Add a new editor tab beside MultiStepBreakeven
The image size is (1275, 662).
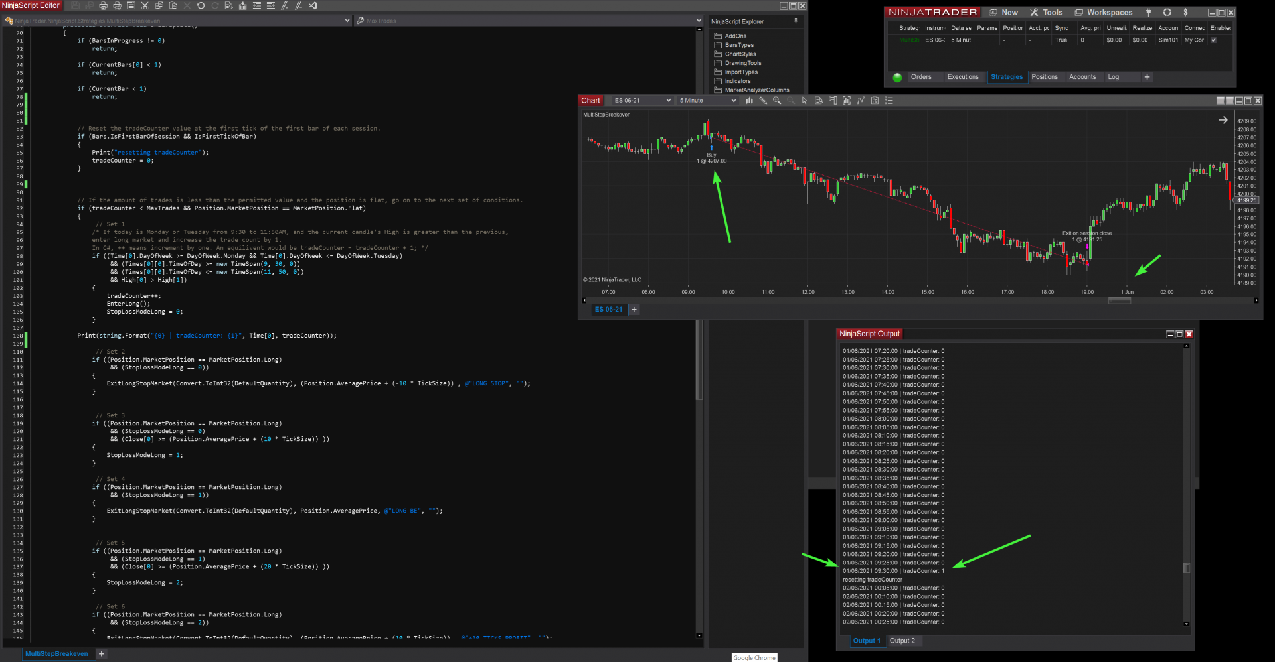102,654
